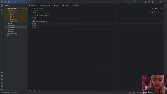Collapse the .venv folder
Viewport: 167px width, 94px height.
point(7,11)
